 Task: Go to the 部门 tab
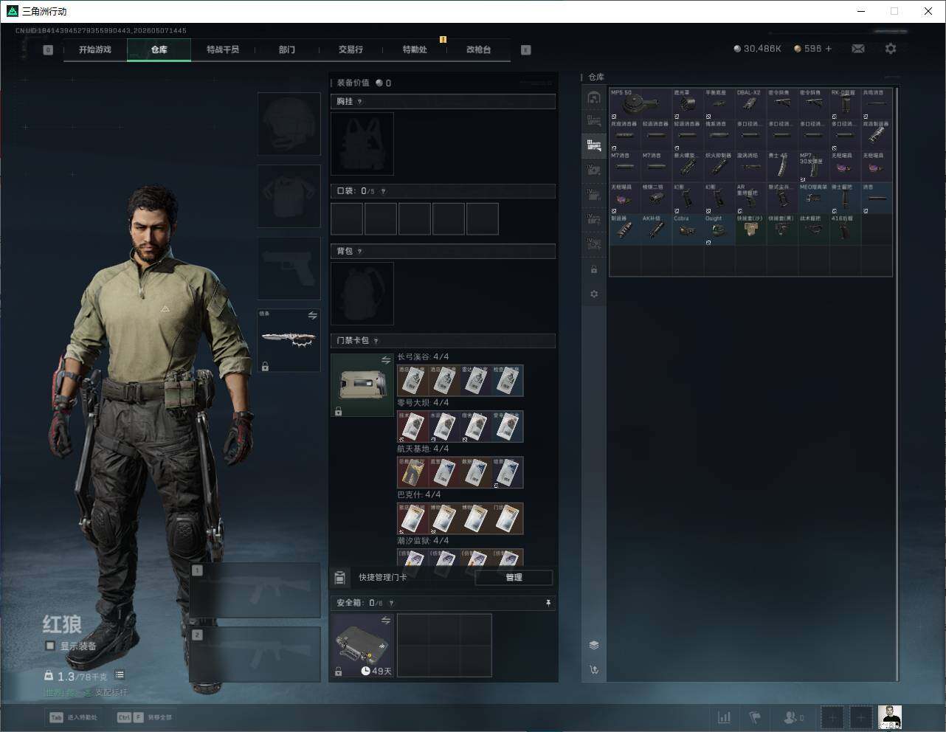pos(287,49)
